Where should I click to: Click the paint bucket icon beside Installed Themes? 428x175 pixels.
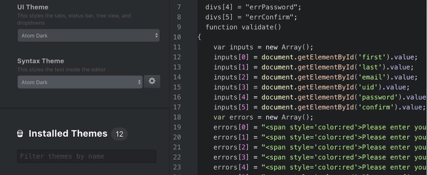20,134
